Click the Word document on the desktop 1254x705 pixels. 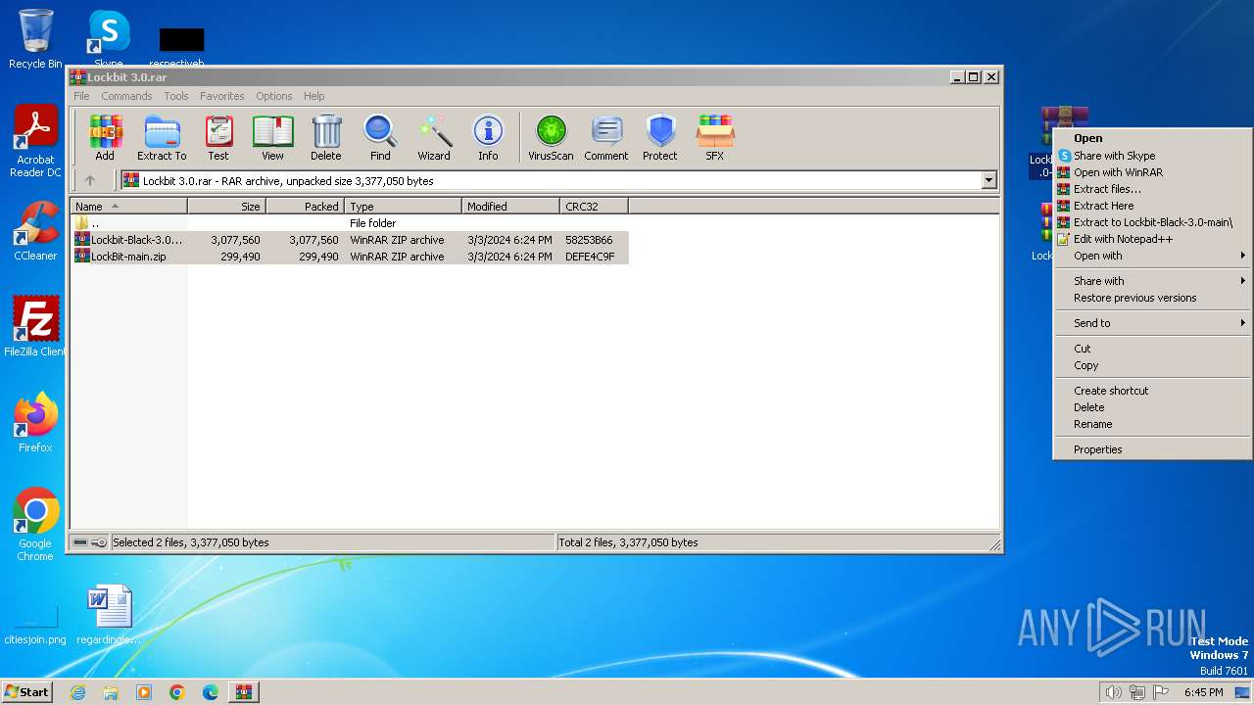[109, 615]
